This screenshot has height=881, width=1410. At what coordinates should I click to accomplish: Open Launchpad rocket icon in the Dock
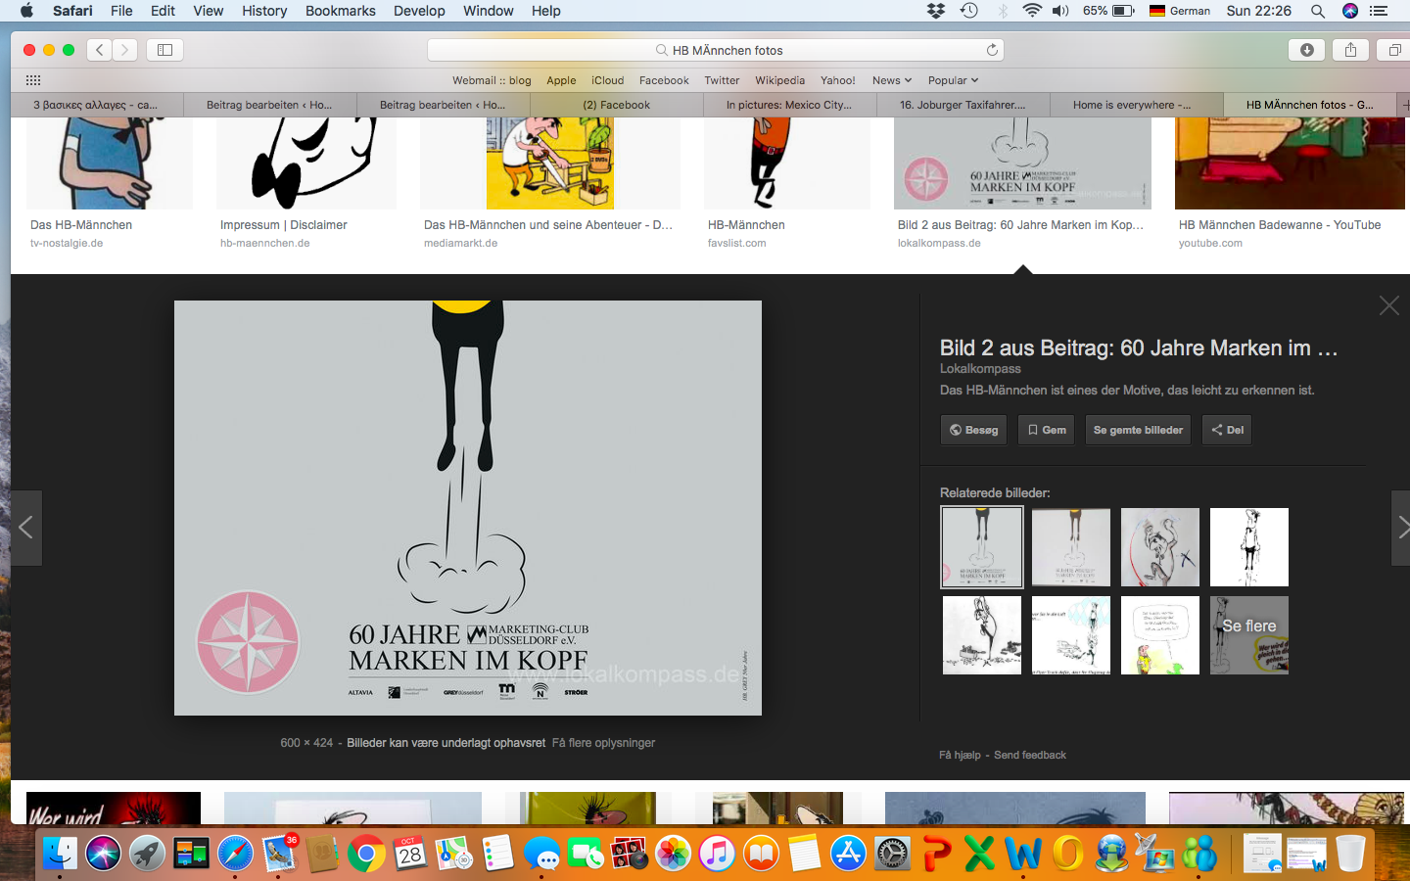147,854
